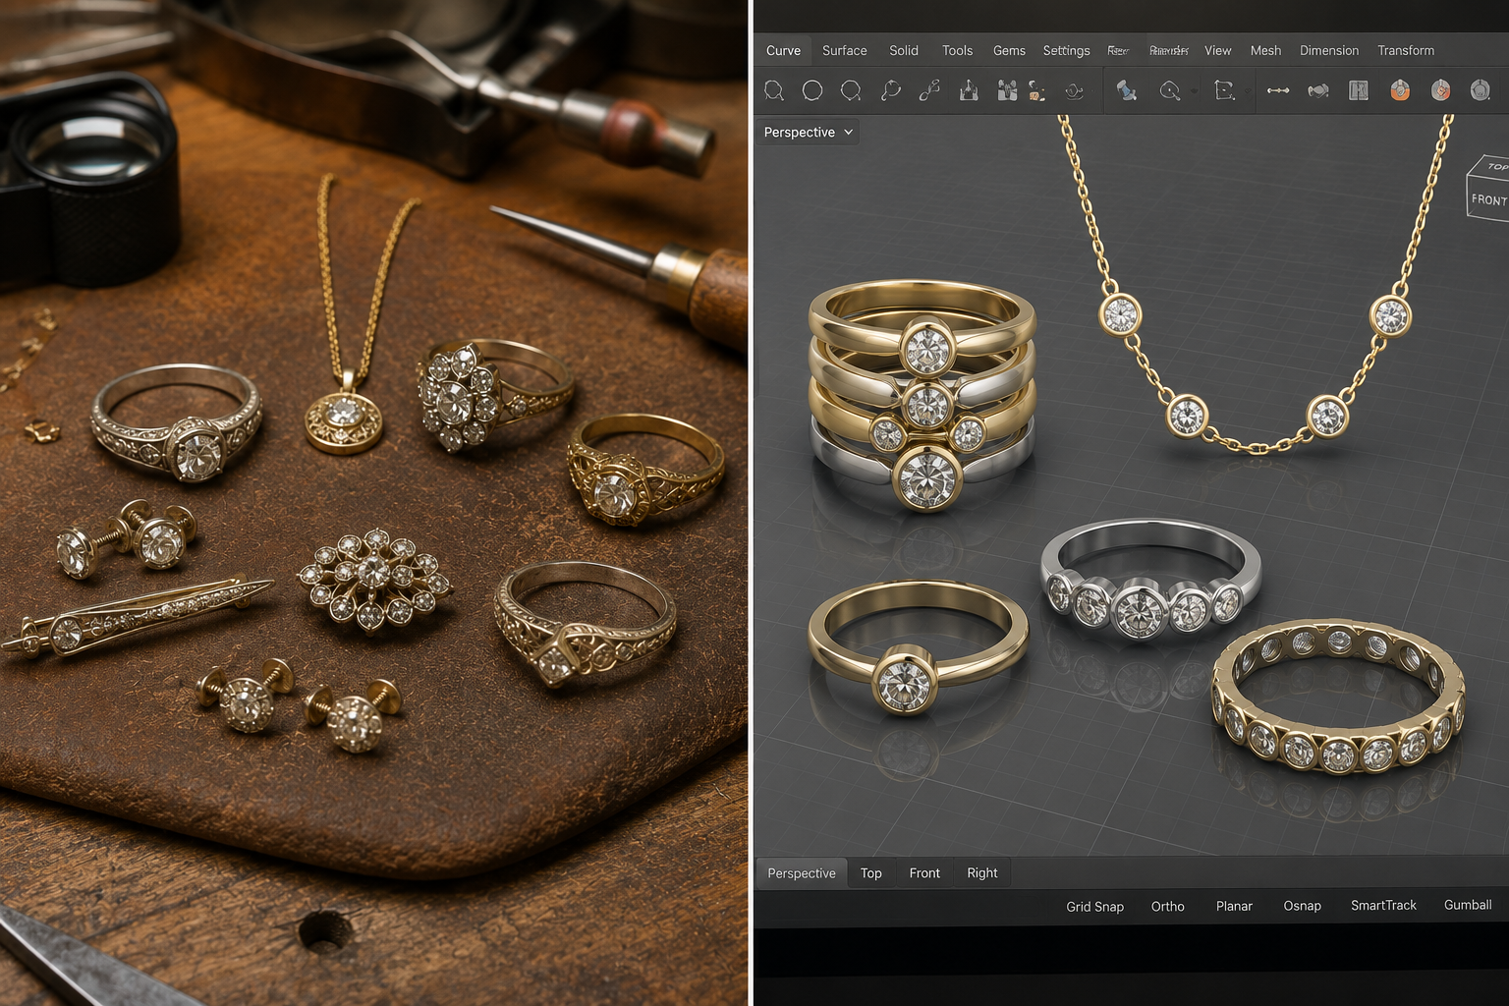The image size is (1509, 1006).
Task: Open the View menu
Action: (x=1217, y=50)
